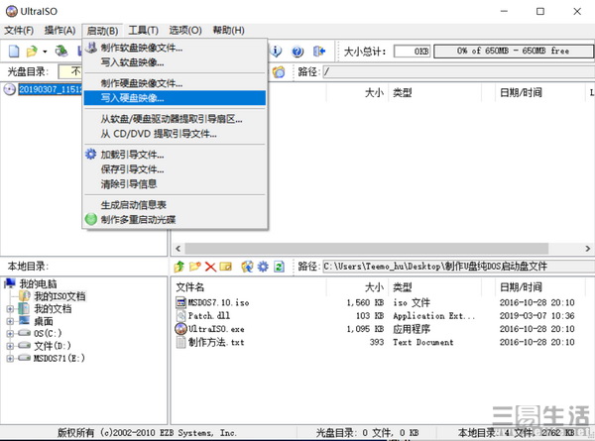595x441 pixels.
Task: Click the green refresh icon in local toolbar
Action: coord(279,267)
